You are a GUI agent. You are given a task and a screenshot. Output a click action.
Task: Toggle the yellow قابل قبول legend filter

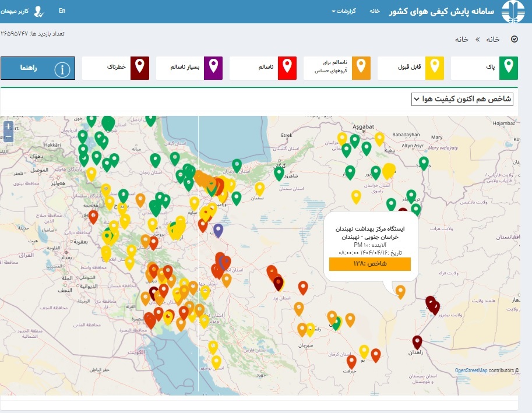(x=411, y=68)
